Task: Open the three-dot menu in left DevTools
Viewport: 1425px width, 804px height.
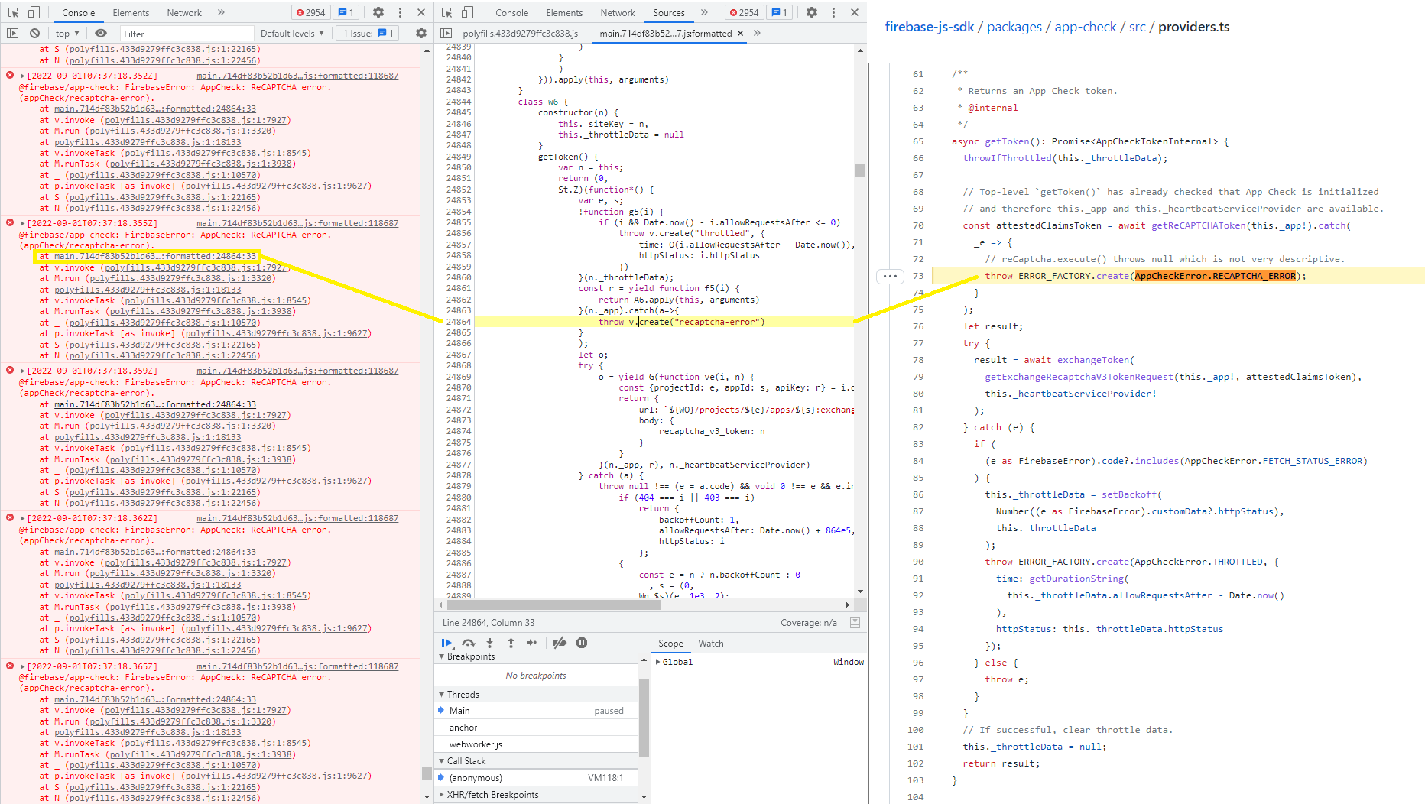Action: (400, 12)
